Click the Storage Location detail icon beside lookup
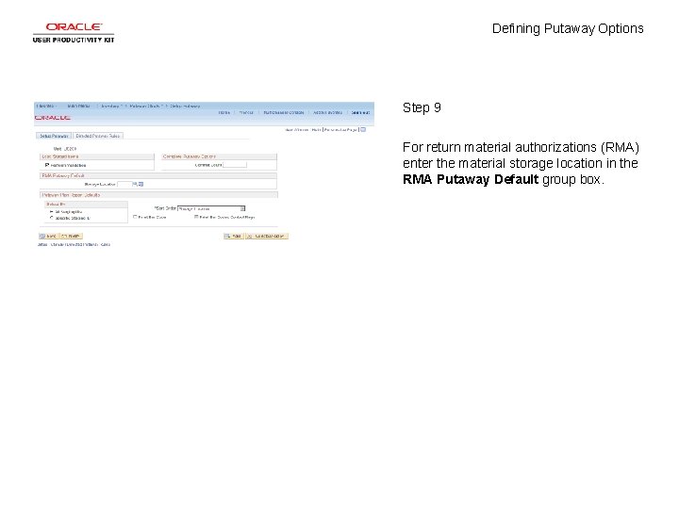 pyautogui.click(x=141, y=184)
